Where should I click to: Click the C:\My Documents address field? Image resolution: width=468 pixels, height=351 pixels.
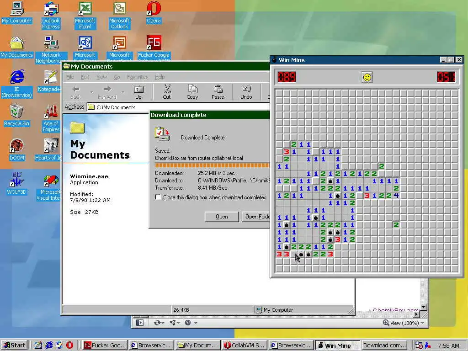[x=179, y=107]
